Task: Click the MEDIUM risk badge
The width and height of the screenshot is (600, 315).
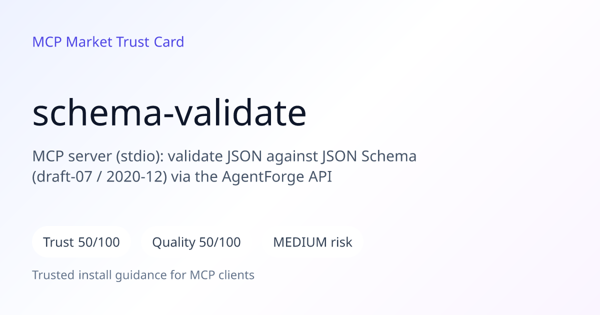Action: pos(312,242)
